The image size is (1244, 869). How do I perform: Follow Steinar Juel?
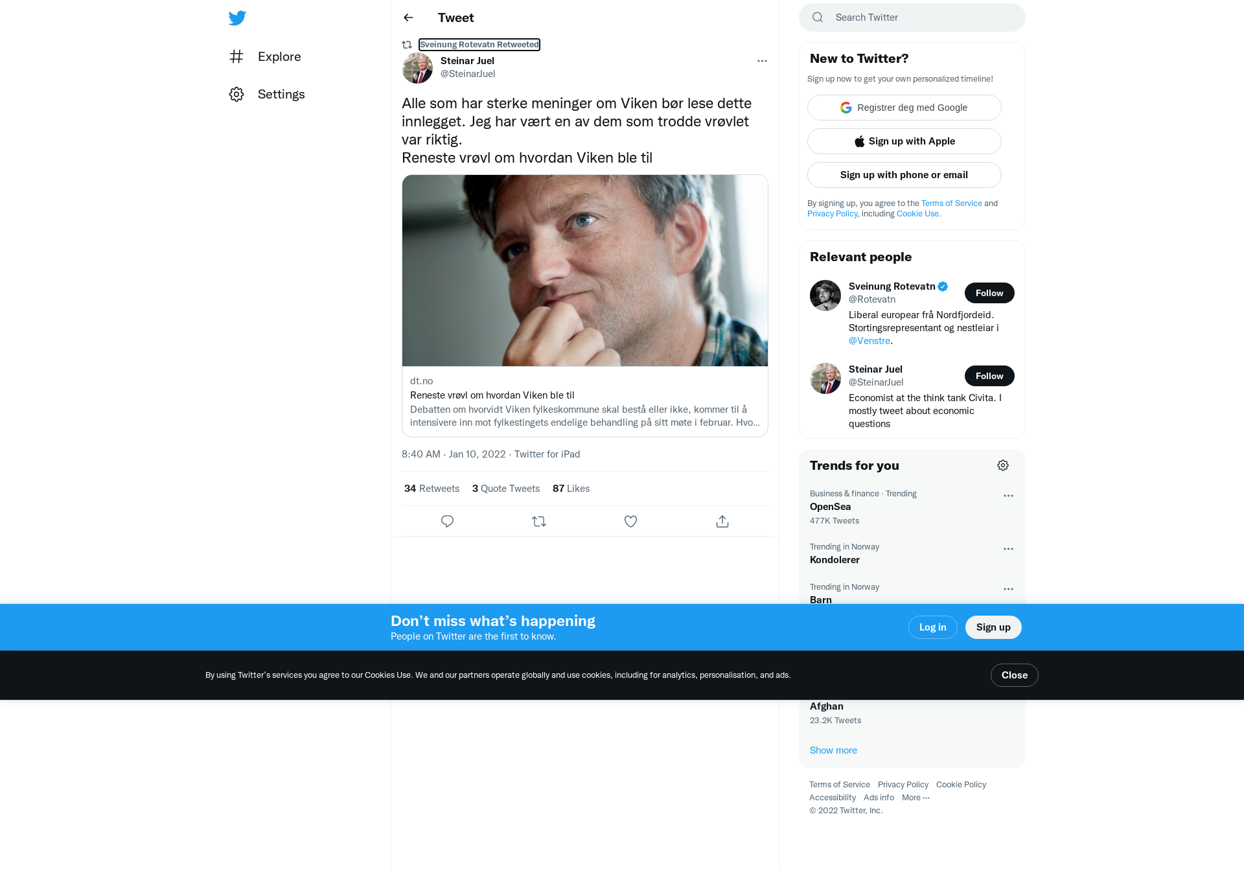pyautogui.click(x=989, y=376)
